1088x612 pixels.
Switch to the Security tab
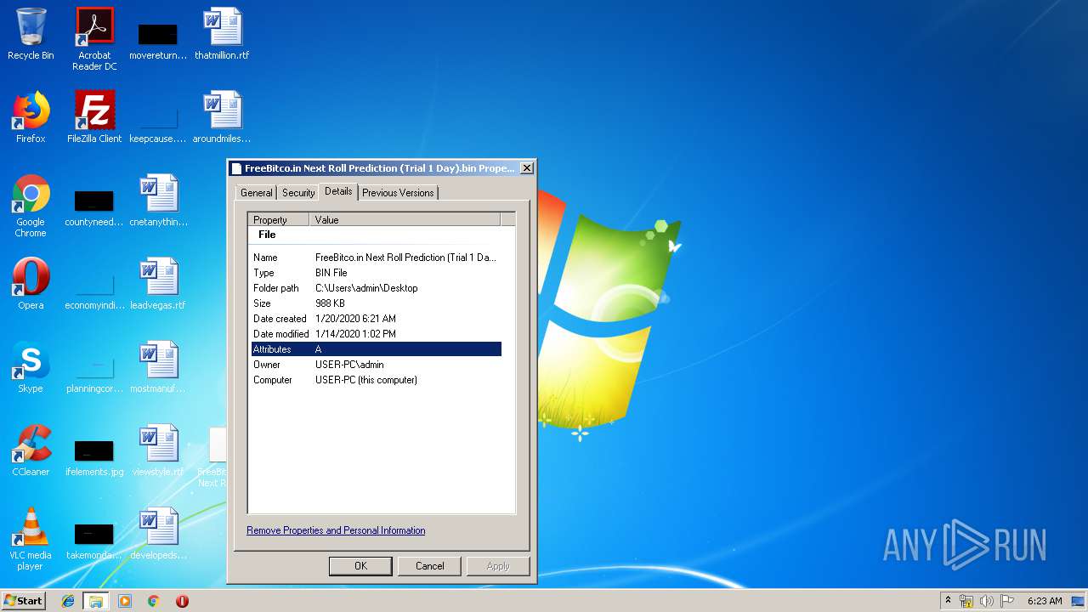[x=298, y=193]
